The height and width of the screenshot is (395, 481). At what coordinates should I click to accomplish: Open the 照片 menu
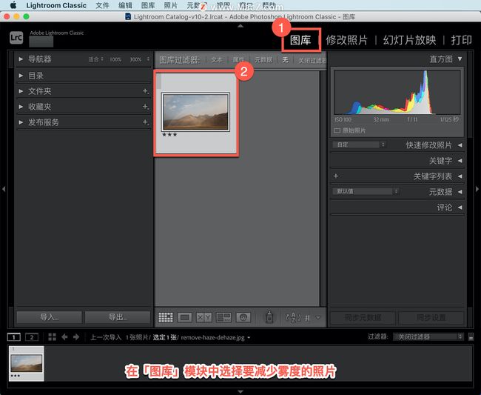click(x=171, y=5)
